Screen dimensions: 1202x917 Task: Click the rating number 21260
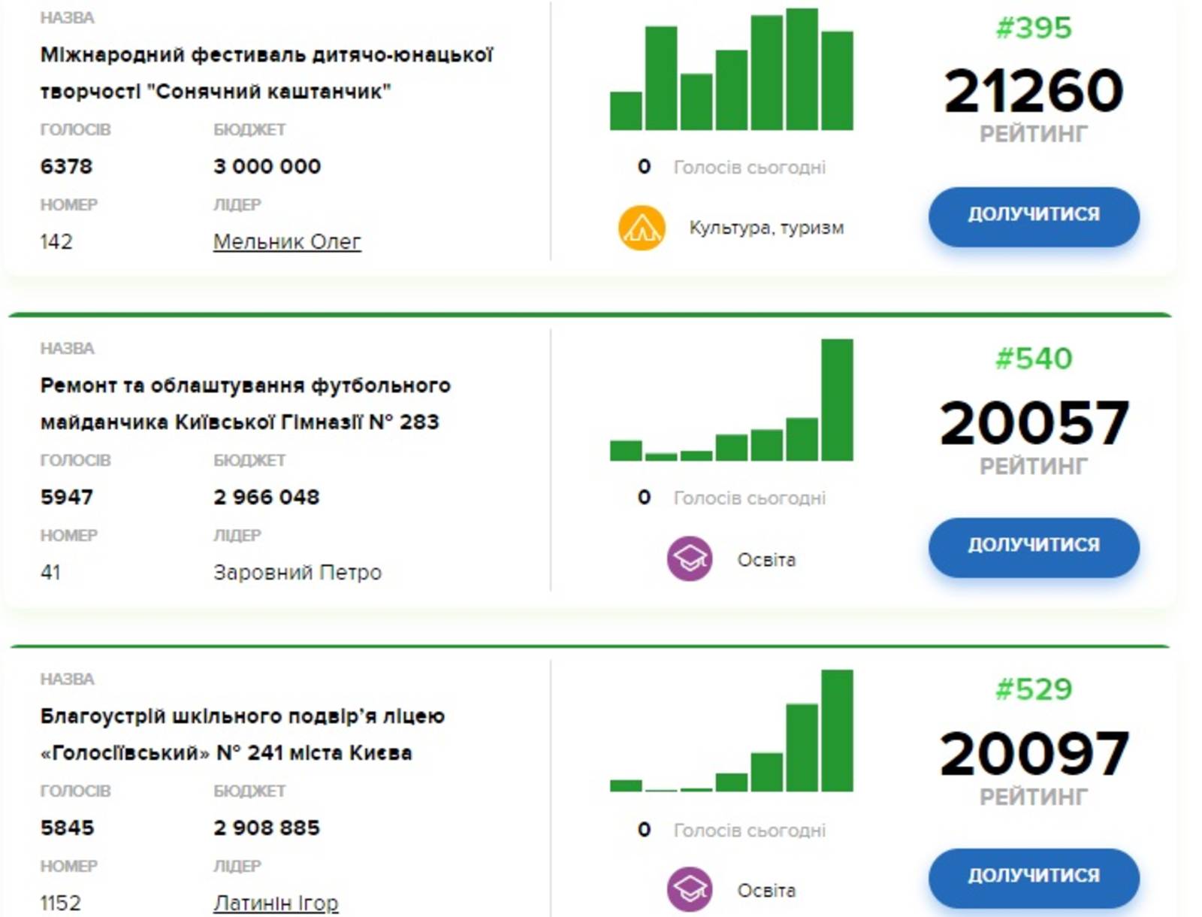pos(1033,91)
